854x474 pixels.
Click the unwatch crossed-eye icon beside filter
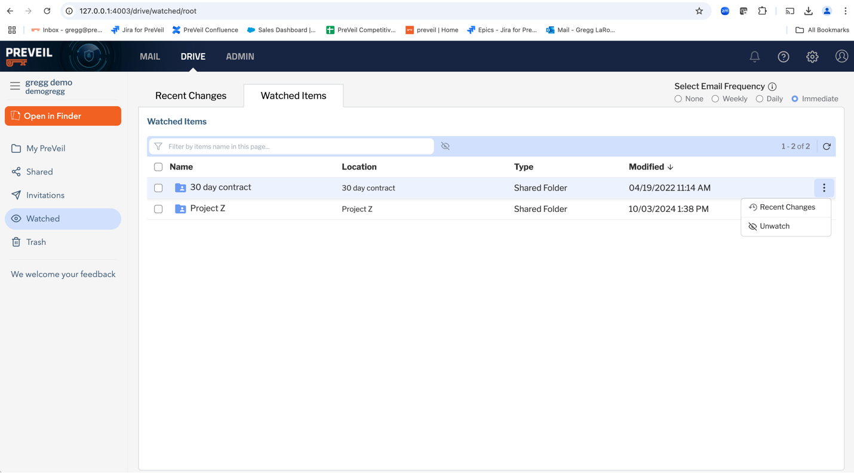[446, 146]
